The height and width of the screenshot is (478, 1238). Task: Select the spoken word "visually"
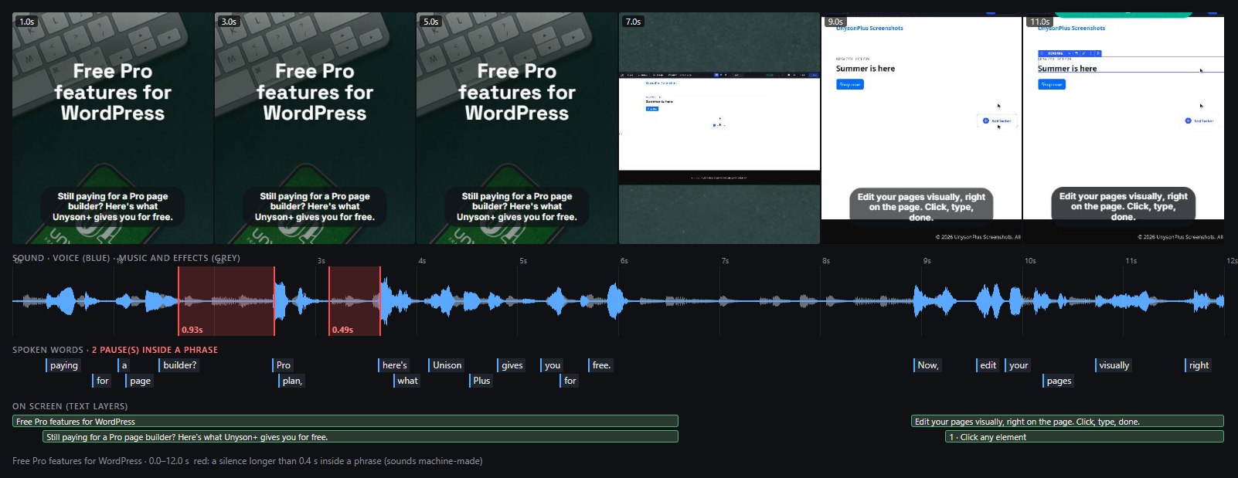coord(1114,365)
